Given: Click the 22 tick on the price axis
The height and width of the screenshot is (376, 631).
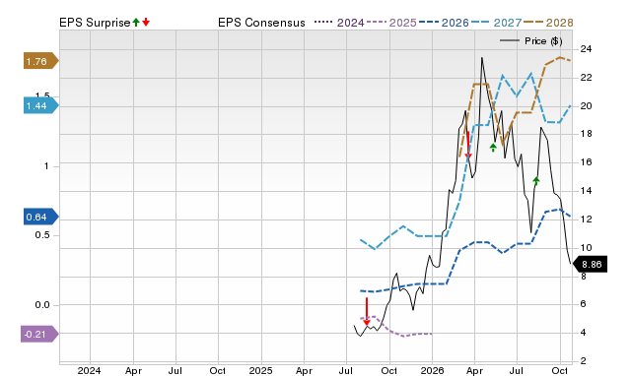Looking at the screenshot, I should point(586,78).
